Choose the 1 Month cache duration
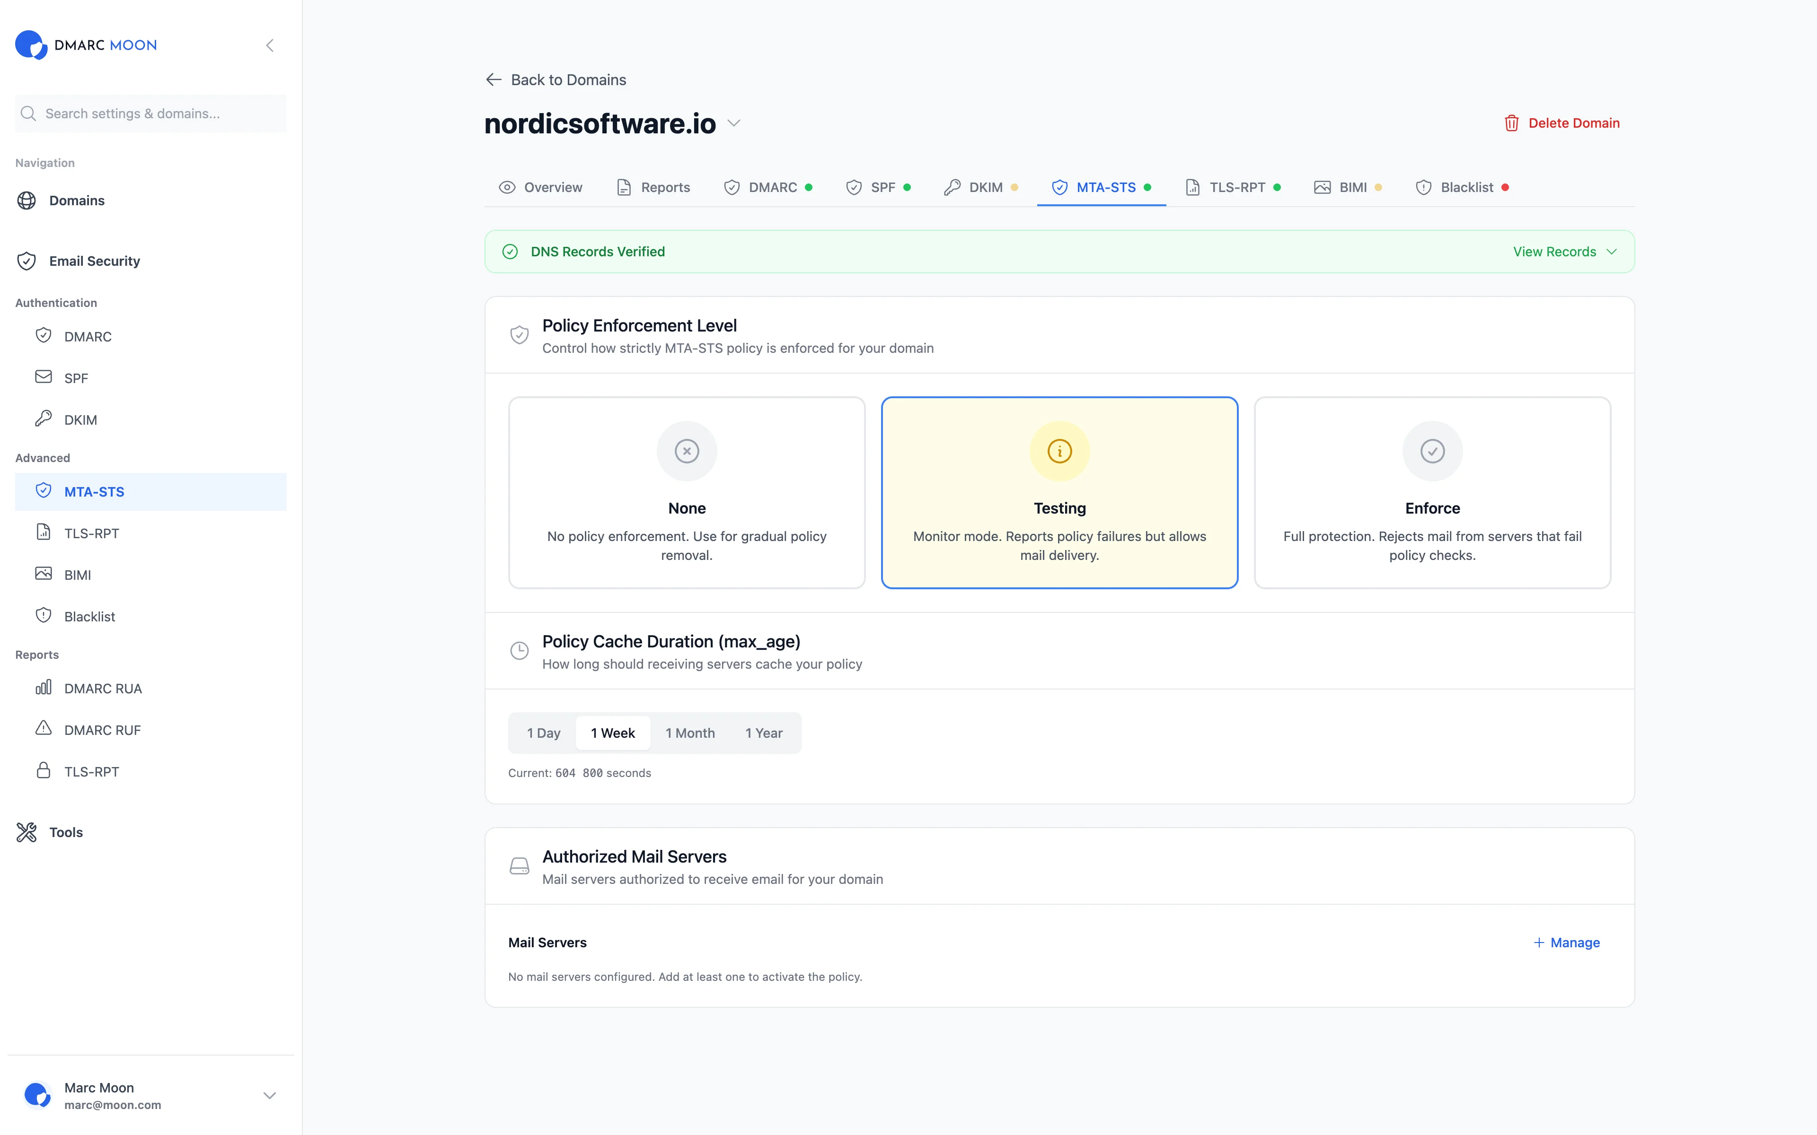Image resolution: width=1817 pixels, height=1135 pixels. [689, 733]
